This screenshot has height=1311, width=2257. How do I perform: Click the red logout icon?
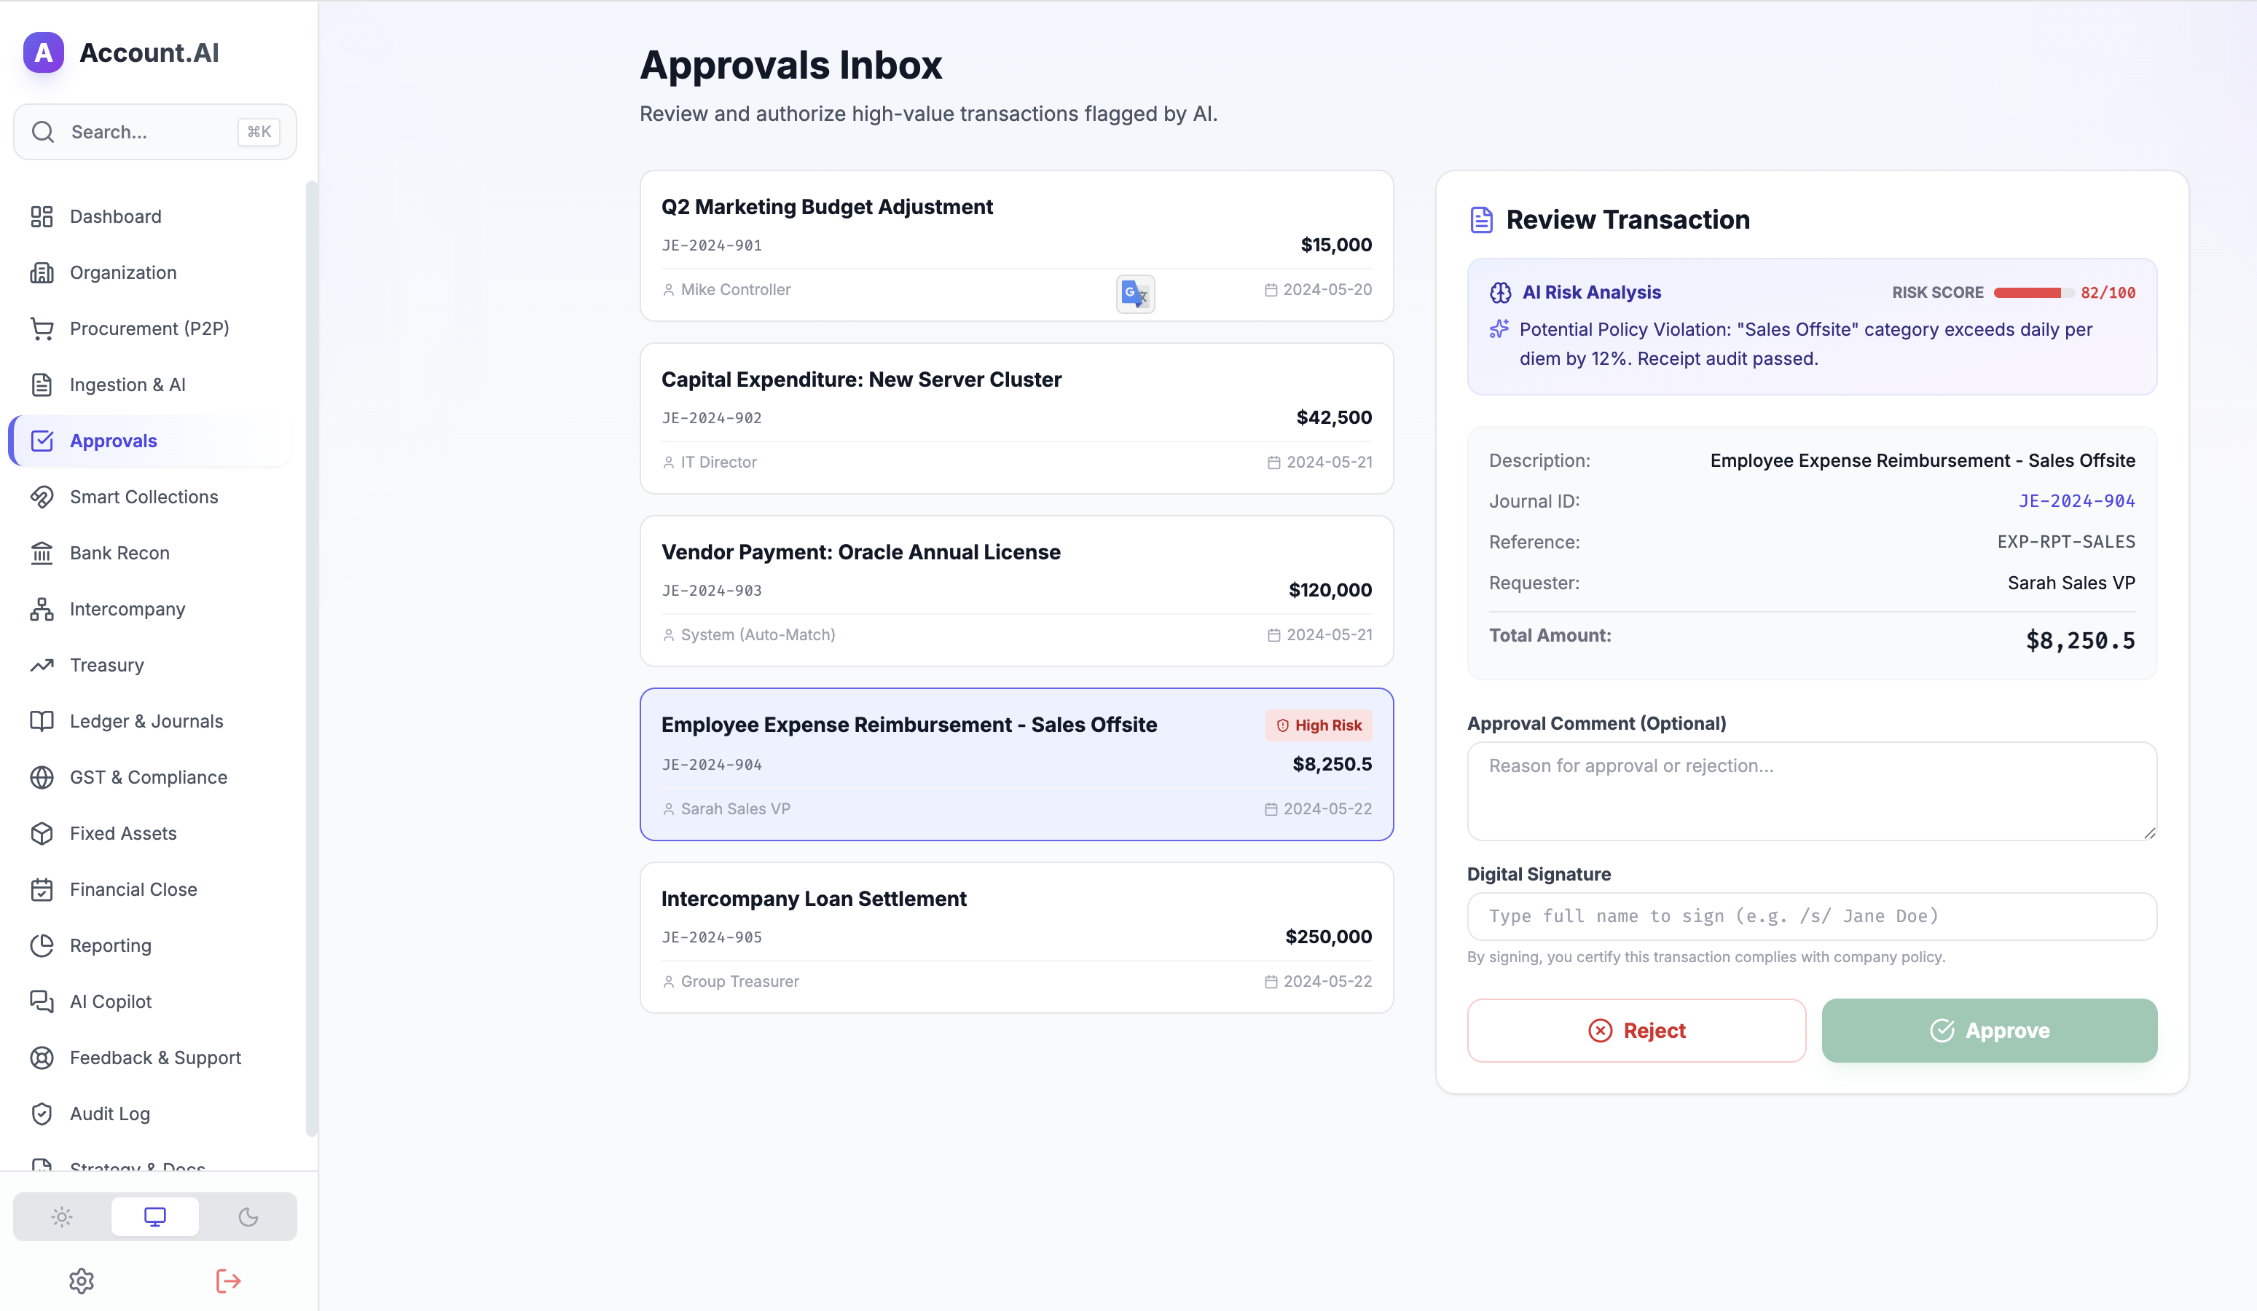[x=228, y=1280]
